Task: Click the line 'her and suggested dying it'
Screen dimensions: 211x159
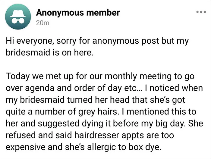Action: click(104, 123)
